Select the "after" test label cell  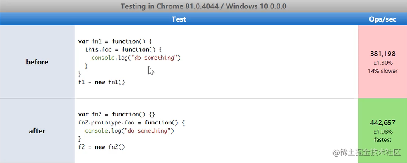pos(37,131)
